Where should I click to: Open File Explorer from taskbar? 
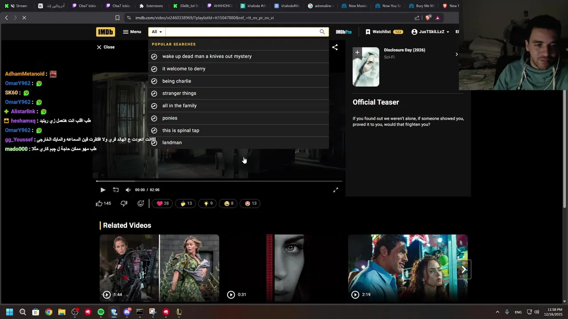coord(62,312)
